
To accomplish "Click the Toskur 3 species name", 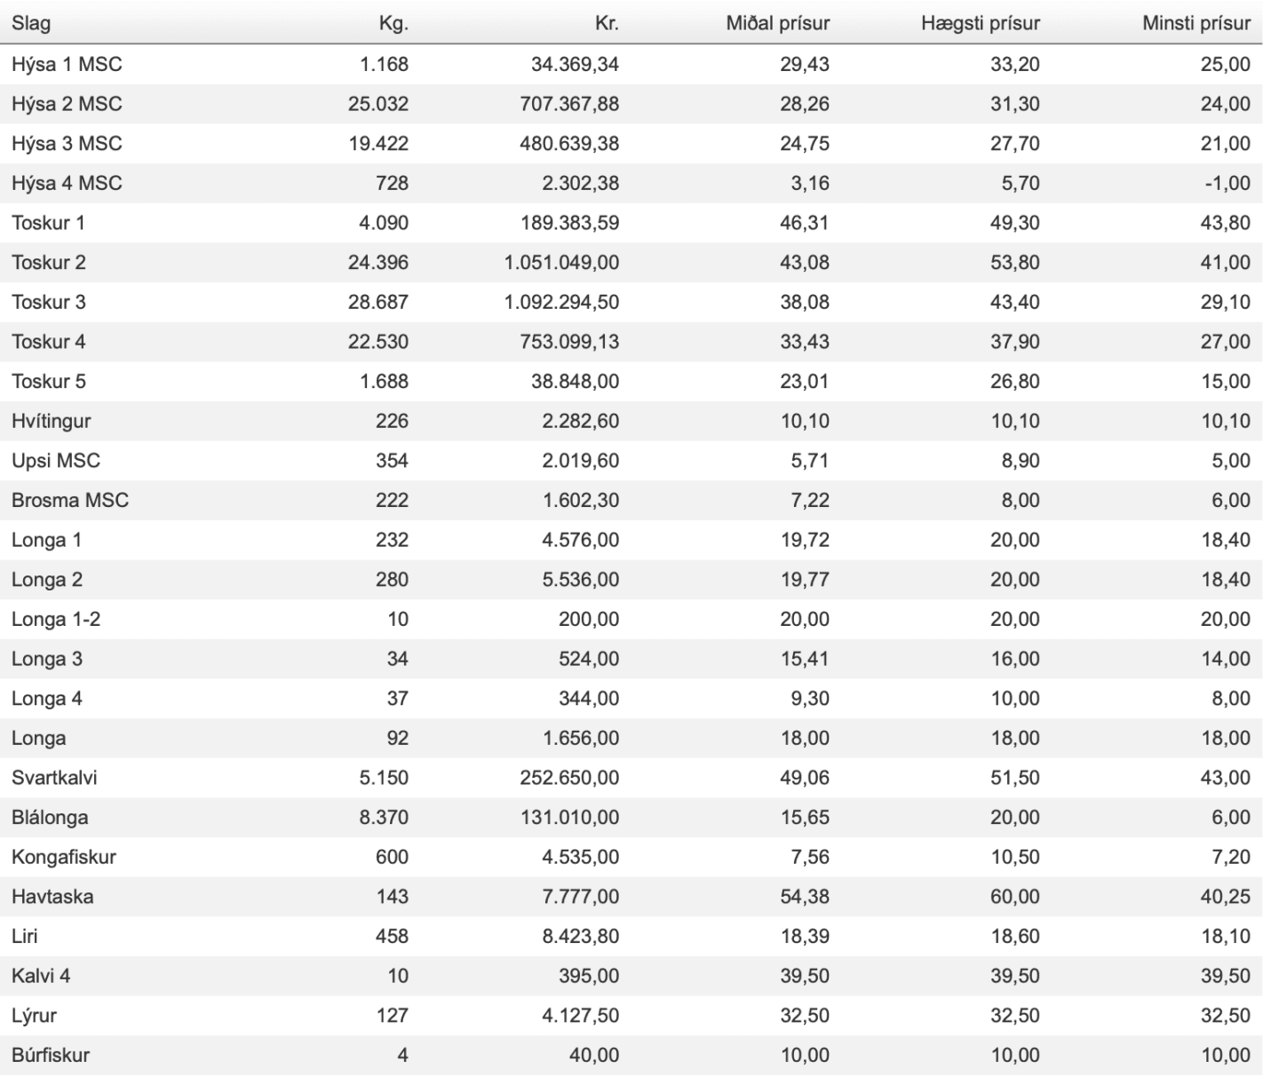I will click(x=49, y=302).
